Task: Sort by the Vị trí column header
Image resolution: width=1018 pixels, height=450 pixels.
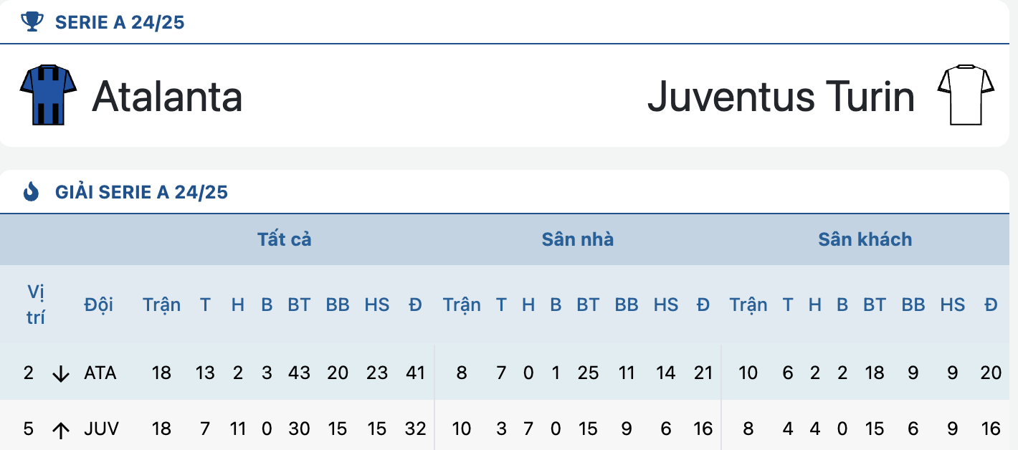Action: point(35,305)
